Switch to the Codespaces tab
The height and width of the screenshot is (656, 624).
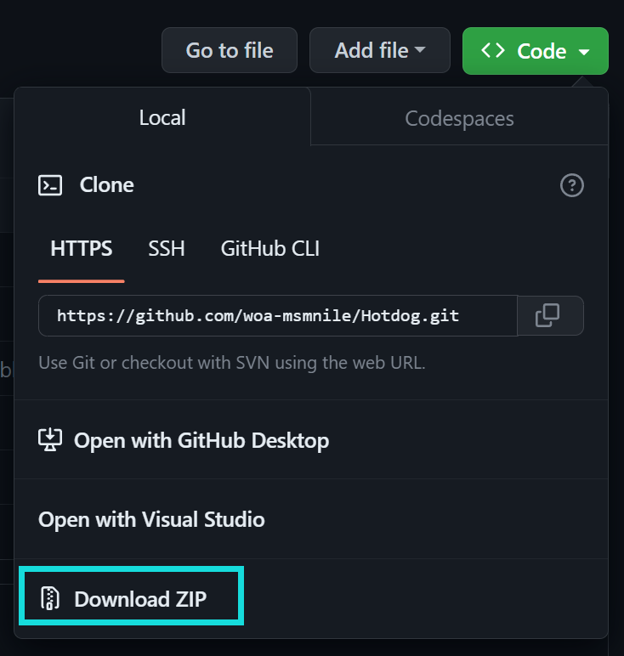pos(459,118)
